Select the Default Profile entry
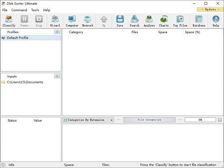224x168 pixels. pyautogui.click(x=18, y=38)
